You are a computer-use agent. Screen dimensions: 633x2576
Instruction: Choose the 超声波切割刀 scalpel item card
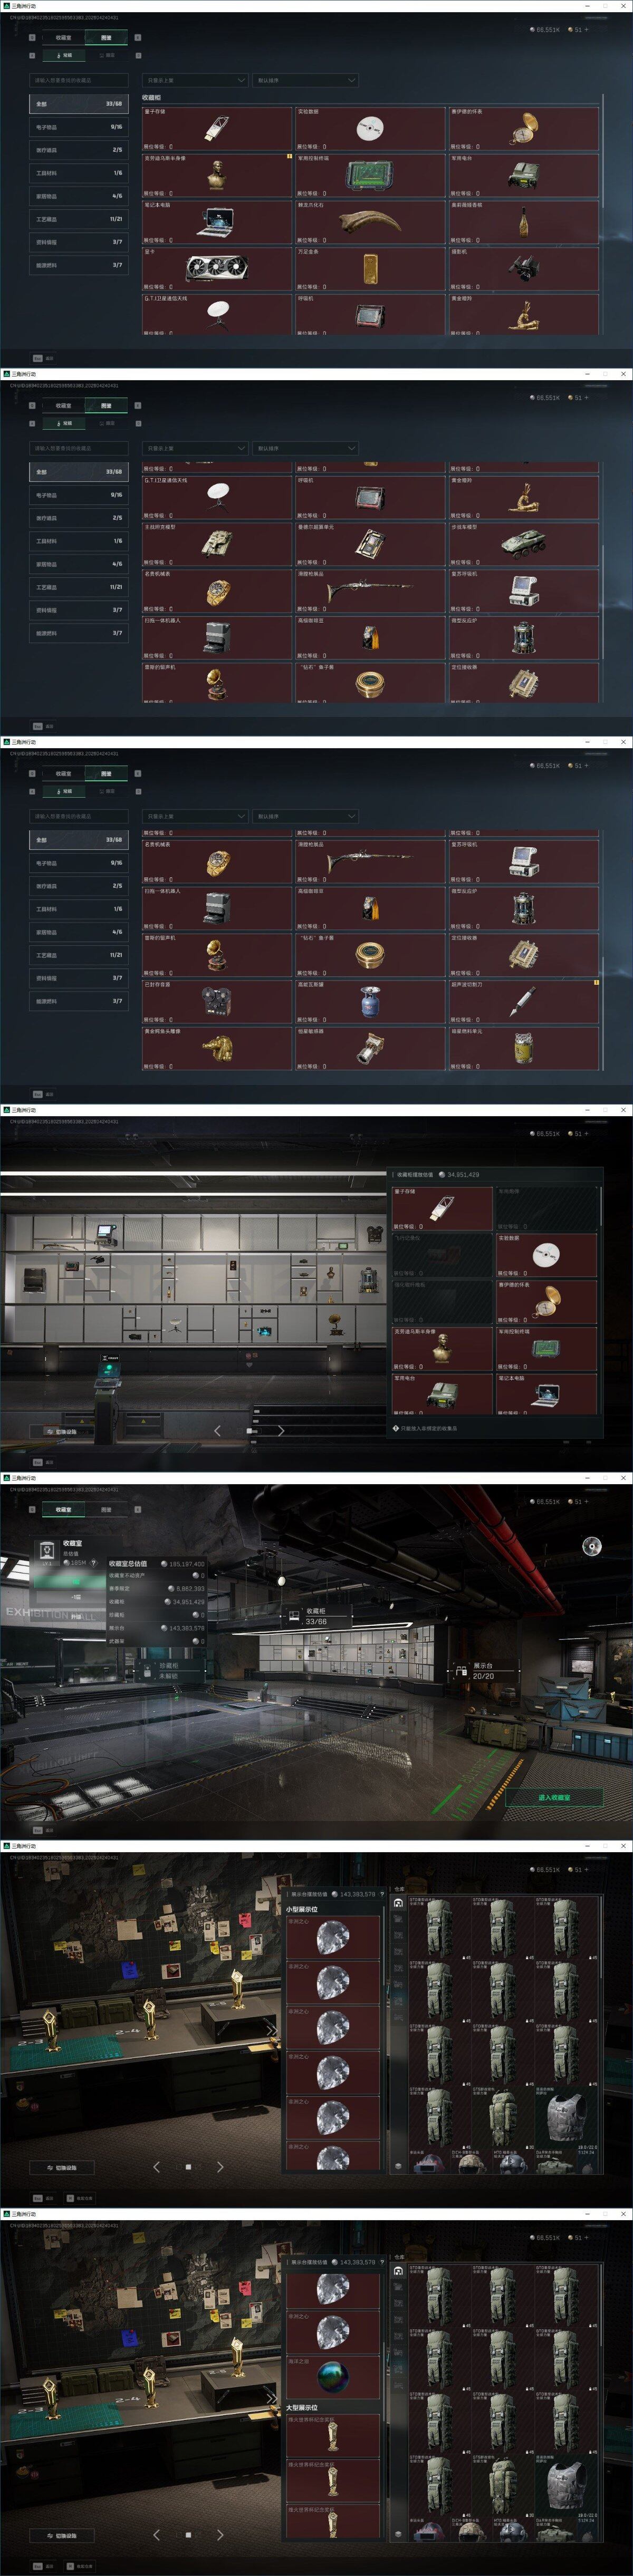pos(523,1002)
